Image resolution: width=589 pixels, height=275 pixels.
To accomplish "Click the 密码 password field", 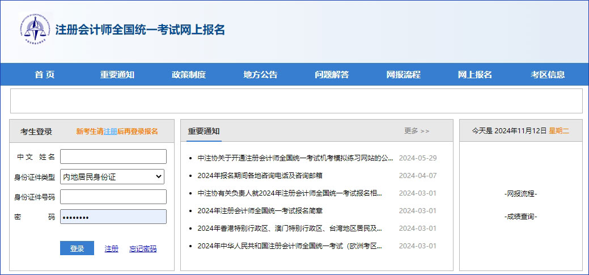I will click(113, 217).
